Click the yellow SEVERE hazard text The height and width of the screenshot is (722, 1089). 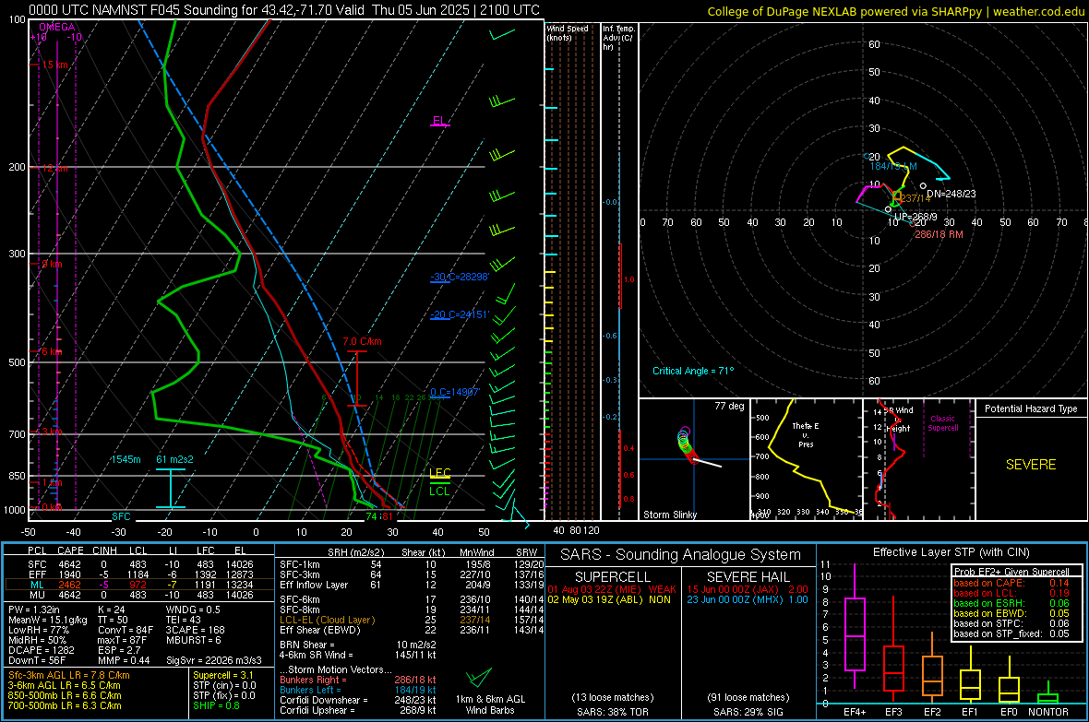[1031, 465]
